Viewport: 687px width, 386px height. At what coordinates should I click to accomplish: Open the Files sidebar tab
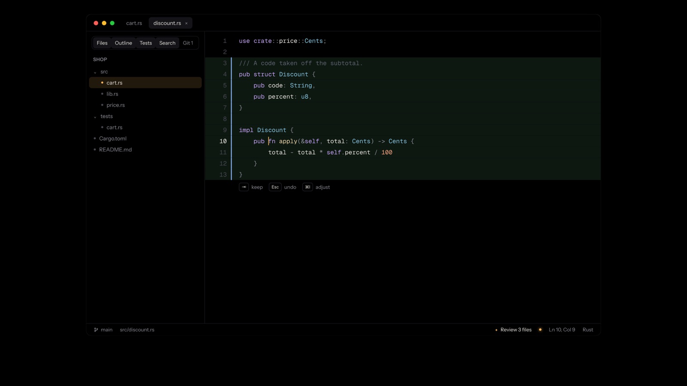[102, 43]
